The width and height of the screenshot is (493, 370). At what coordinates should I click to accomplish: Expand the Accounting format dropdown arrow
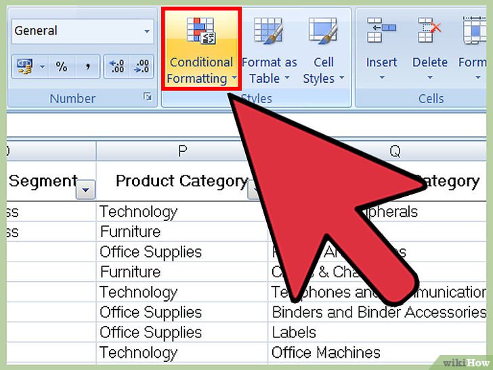click(x=42, y=66)
